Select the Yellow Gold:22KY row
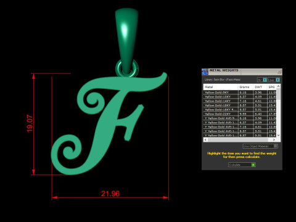 [x=240, y=114]
